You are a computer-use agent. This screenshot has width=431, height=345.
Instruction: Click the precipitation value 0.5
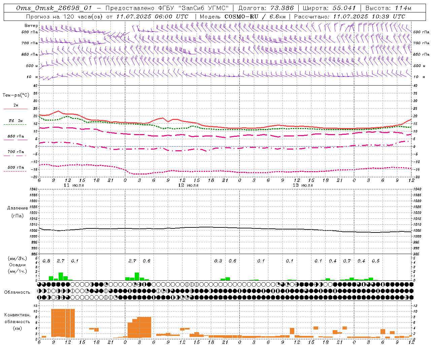tap(375, 261)
